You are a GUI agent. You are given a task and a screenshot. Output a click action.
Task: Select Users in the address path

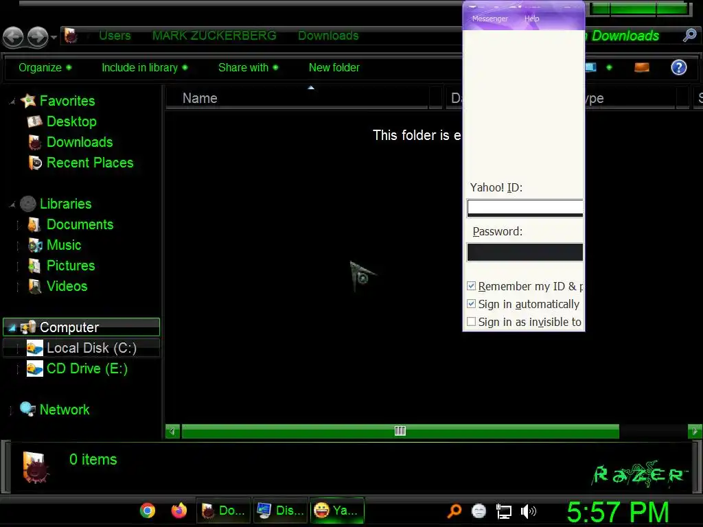point(115,36)
